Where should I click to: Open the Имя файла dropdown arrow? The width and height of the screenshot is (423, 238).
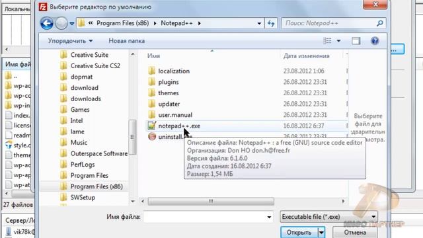pyautogui.click(x=269, y=218)
